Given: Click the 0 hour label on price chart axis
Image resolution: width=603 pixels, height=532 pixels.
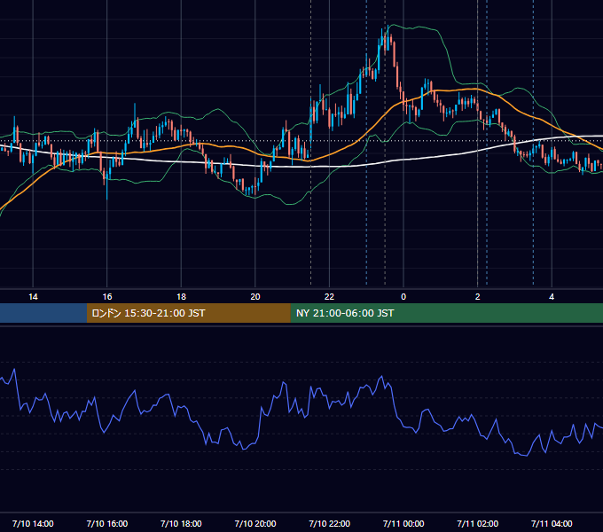Looking at the screenshot, I should pos(403,297).
